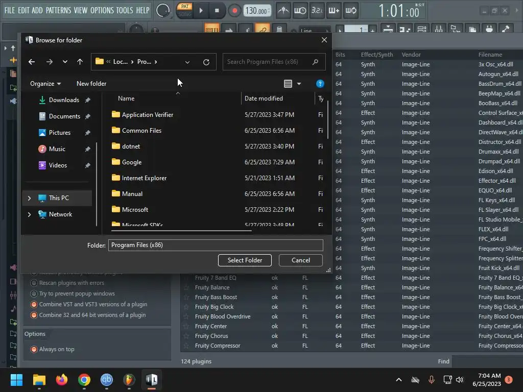Click the Find field in plugin manager
523x392 pixels.
tap(487, 361)
